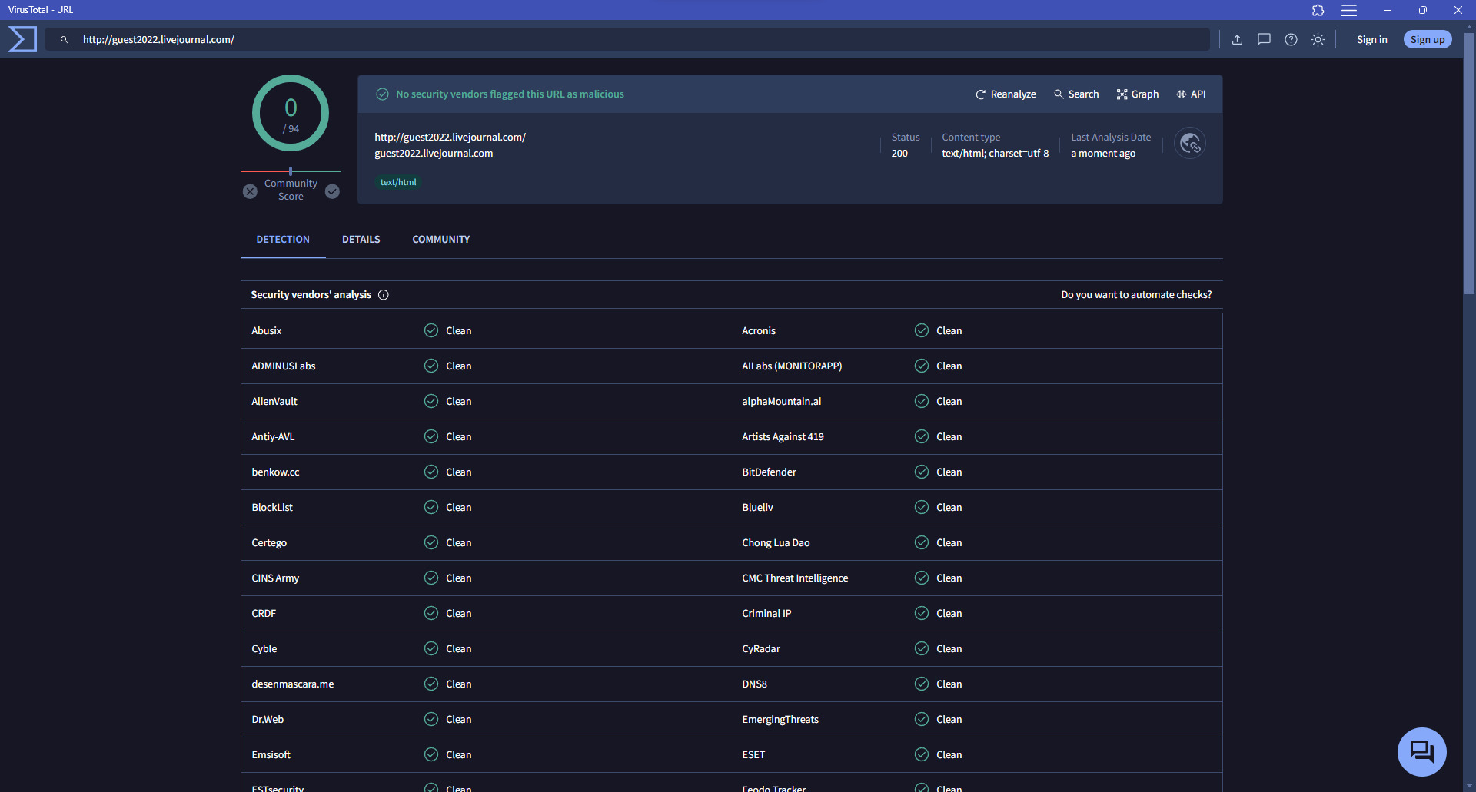Open the Graph view

pyautogui.click(x=1138, y=94)
